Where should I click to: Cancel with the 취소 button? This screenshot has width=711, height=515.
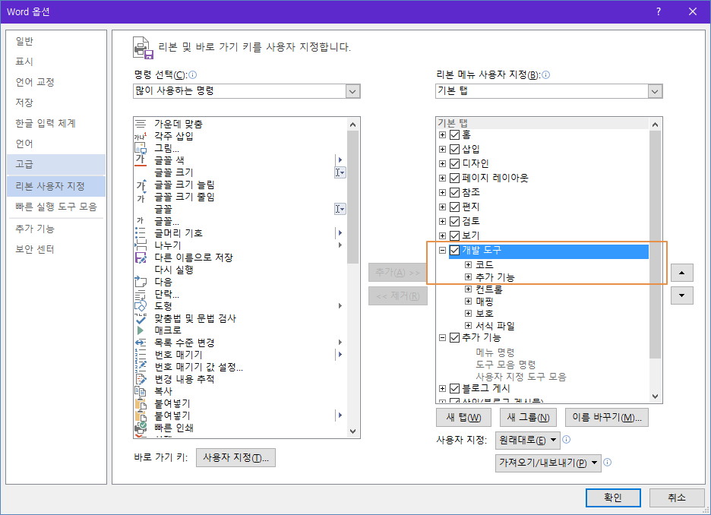[677, 498]
